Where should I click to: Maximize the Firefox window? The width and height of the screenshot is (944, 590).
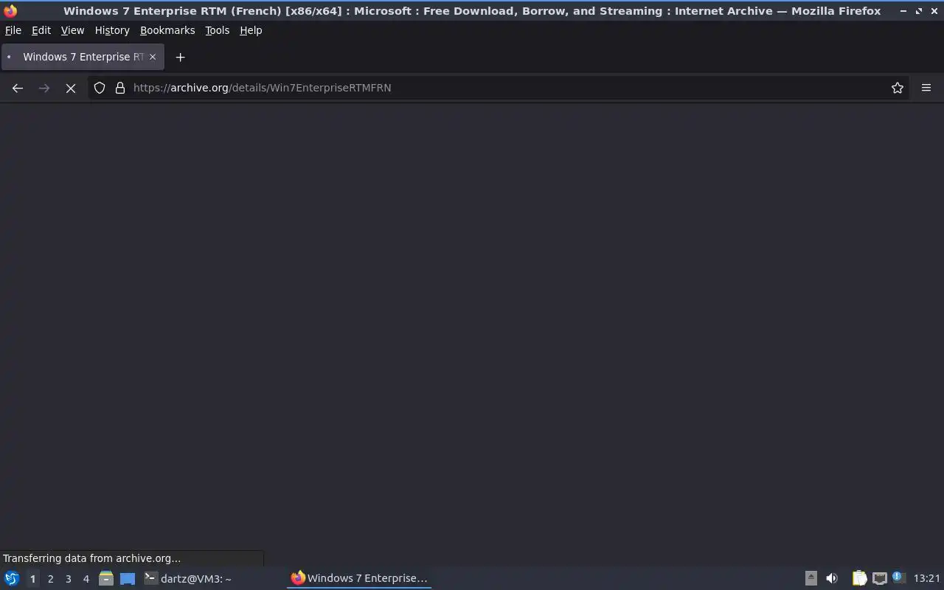[919, 11]
